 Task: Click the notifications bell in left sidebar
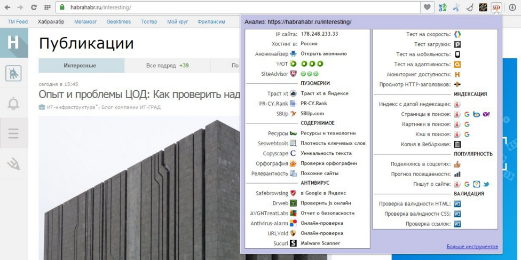13,104
